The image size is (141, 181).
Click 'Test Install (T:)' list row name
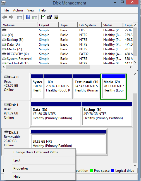click(x=18, y=63)
